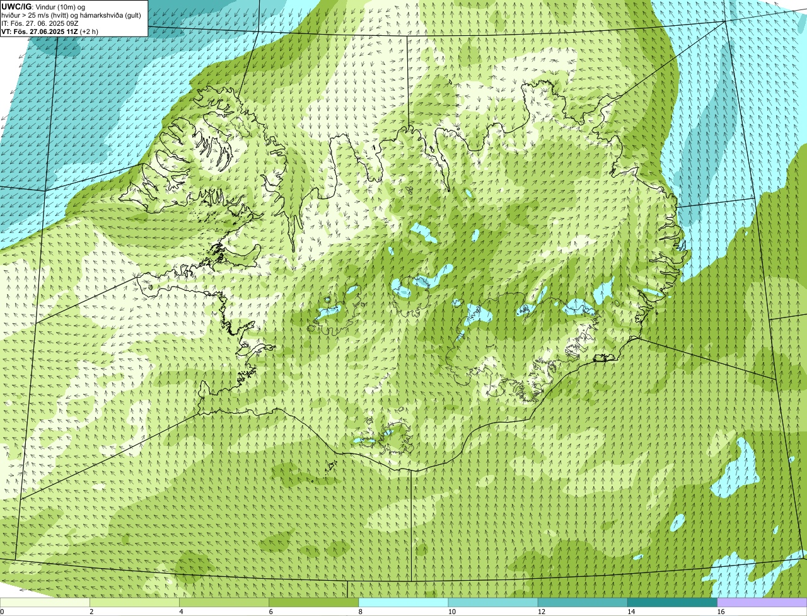Click the purple legend segment above 16
The height and width of the screenshot is (616, 807).
pyautogui.click(x=762, y=603)
